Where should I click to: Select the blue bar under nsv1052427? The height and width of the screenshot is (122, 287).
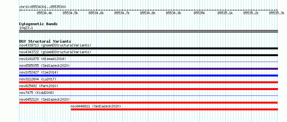click(x=148, y=76)
